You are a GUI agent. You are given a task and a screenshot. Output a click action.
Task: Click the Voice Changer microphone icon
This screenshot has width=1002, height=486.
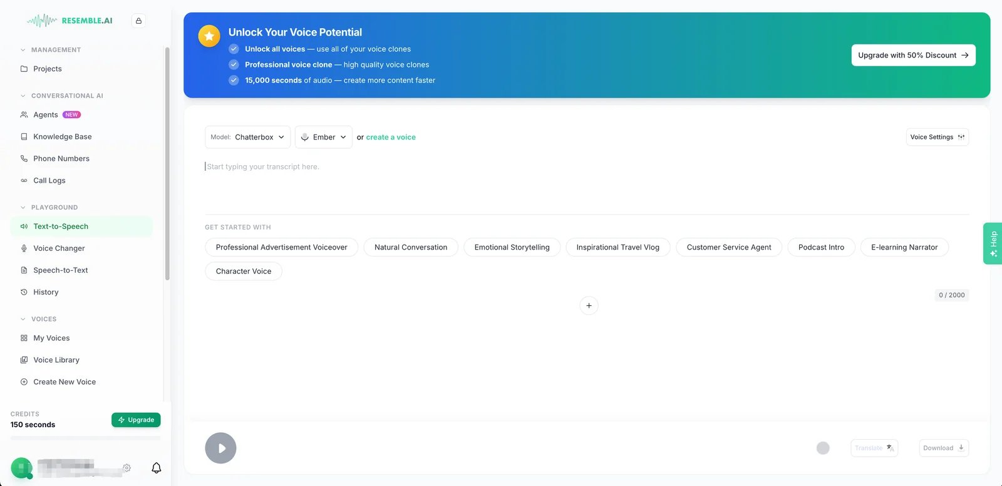(x=24, y=248)
